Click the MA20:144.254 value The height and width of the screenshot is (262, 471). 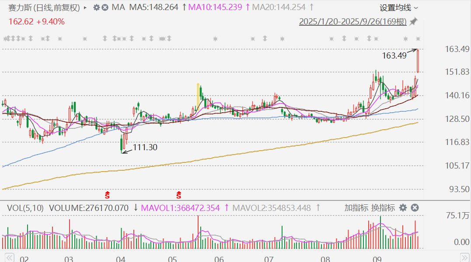[x=279, y=7]
